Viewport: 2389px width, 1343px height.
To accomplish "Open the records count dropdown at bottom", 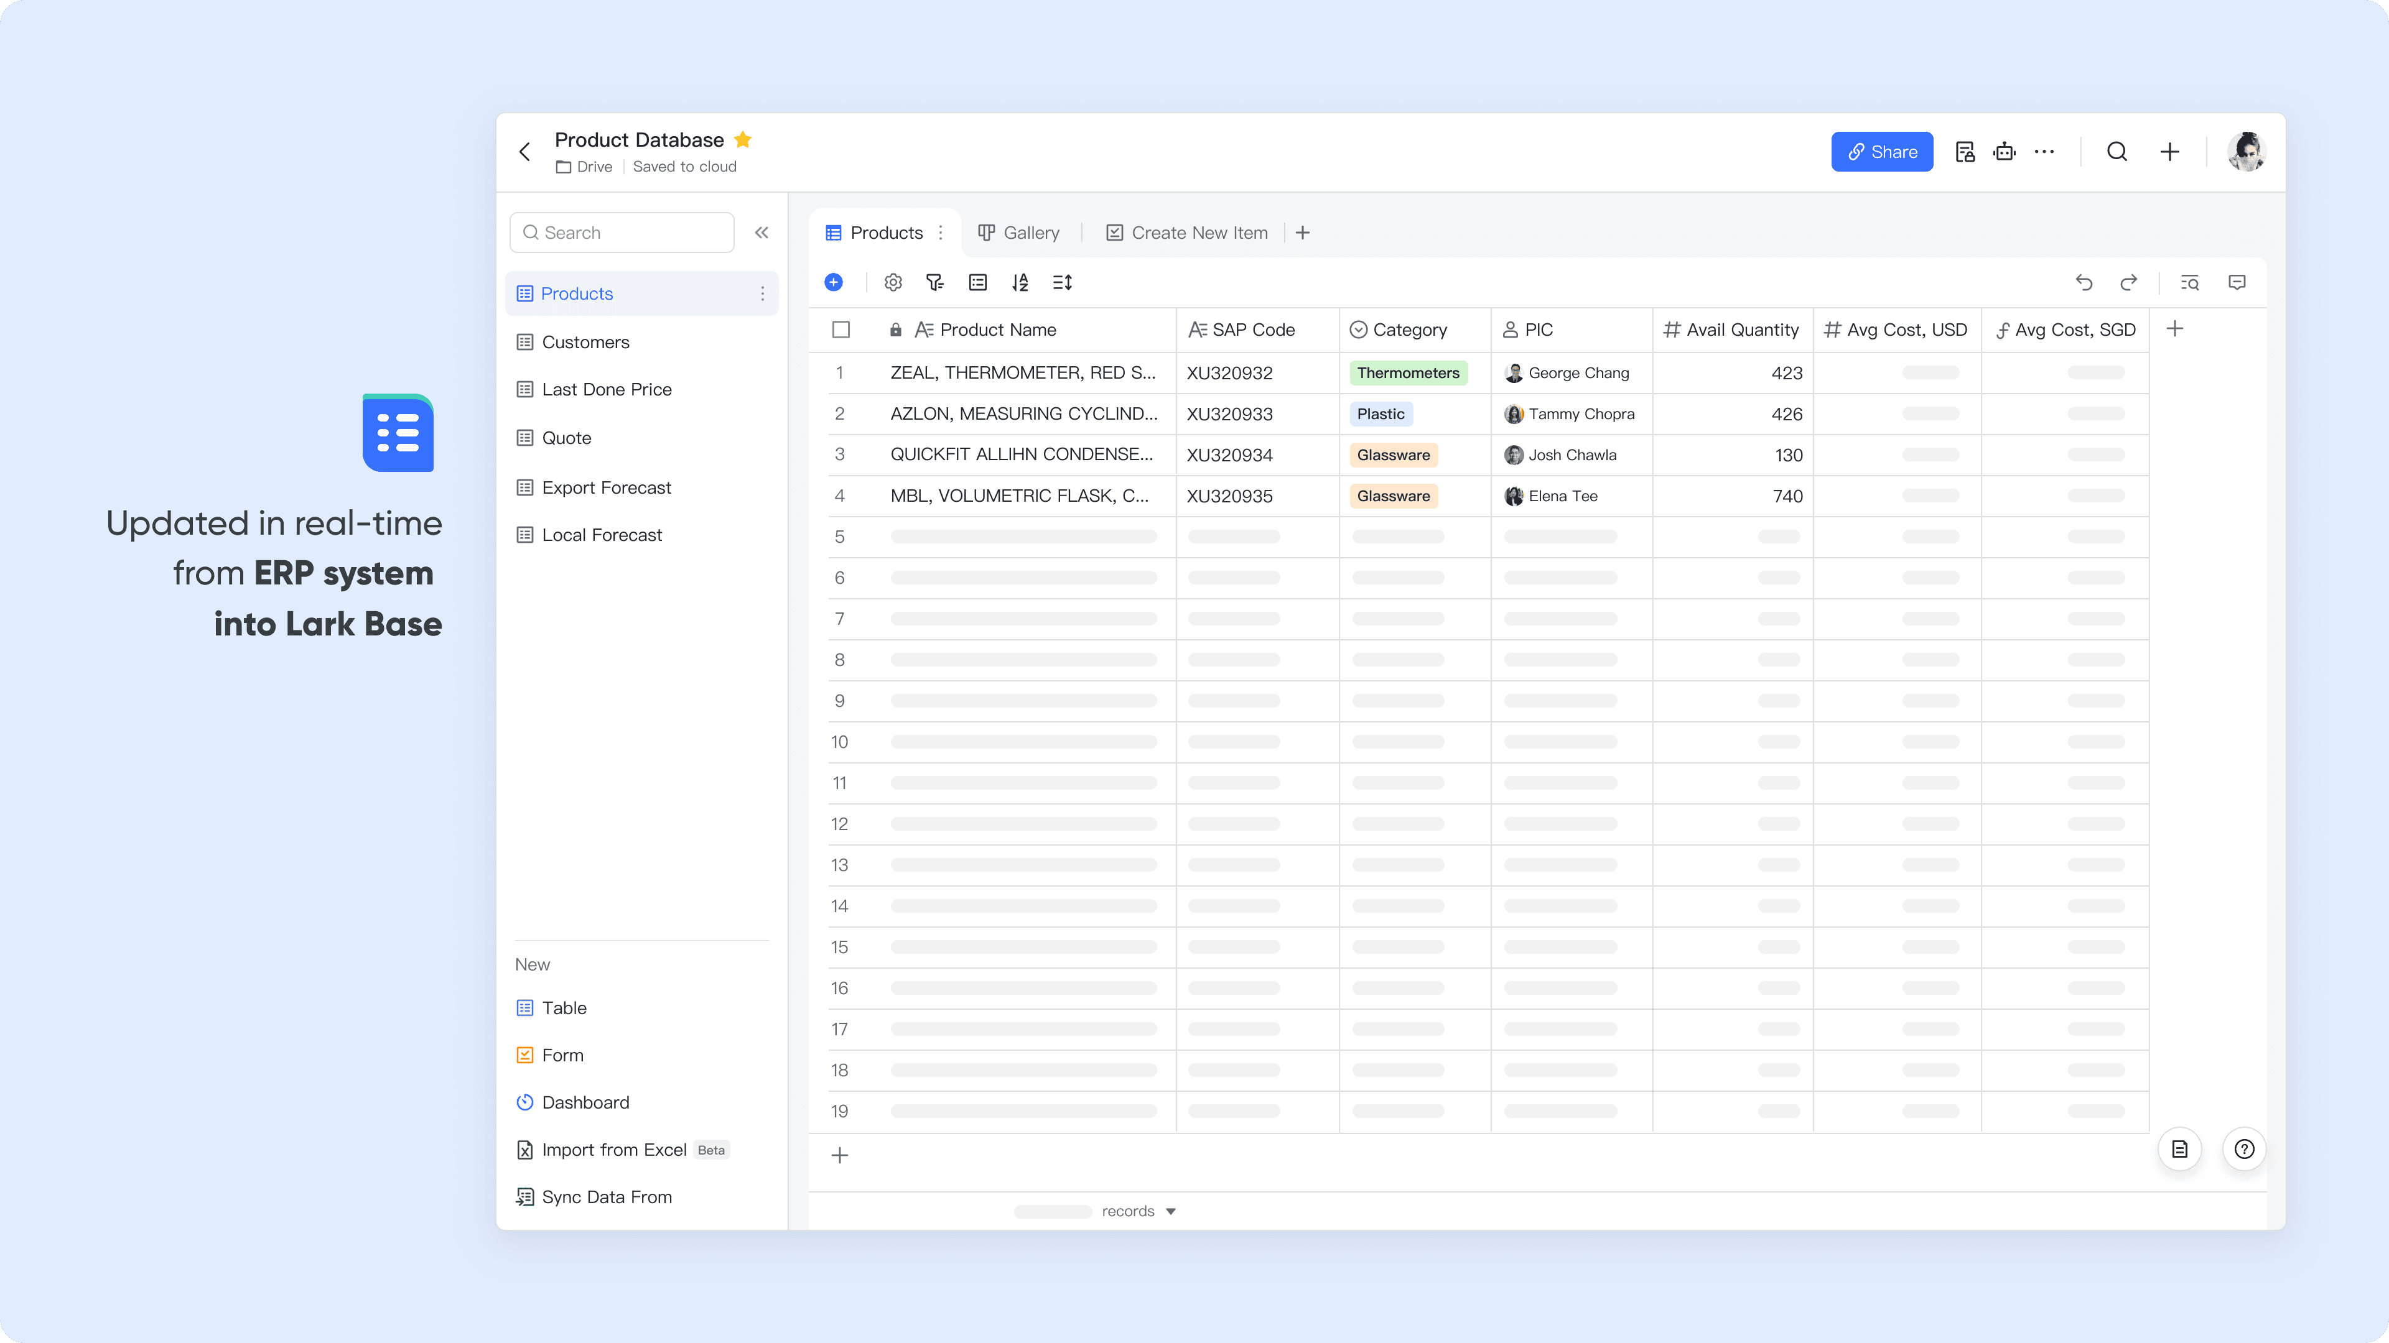I will pos(1170,1211).
